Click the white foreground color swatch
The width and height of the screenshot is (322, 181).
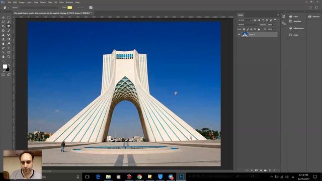pos(5,66)
